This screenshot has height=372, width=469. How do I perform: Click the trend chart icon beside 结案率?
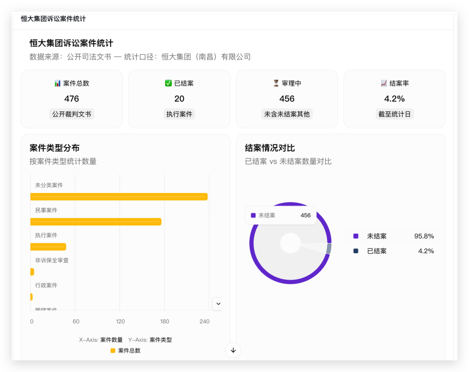click(384, 83)
